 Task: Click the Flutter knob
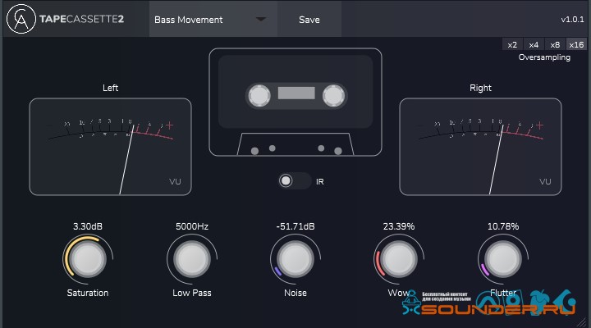[503, 259]
